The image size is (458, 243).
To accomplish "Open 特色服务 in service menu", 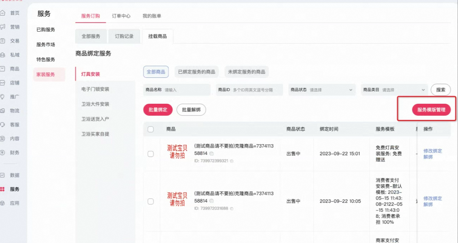I will (x=46, y=60).
